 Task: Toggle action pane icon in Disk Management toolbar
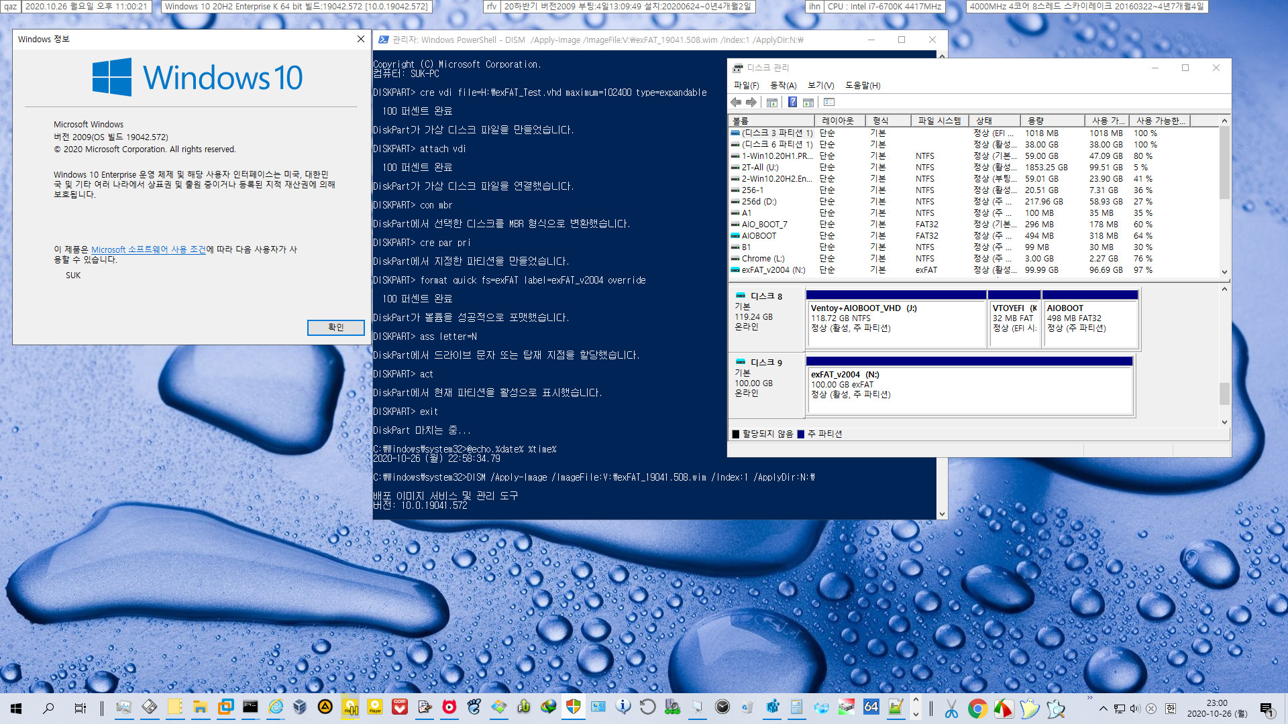[808, 103]
